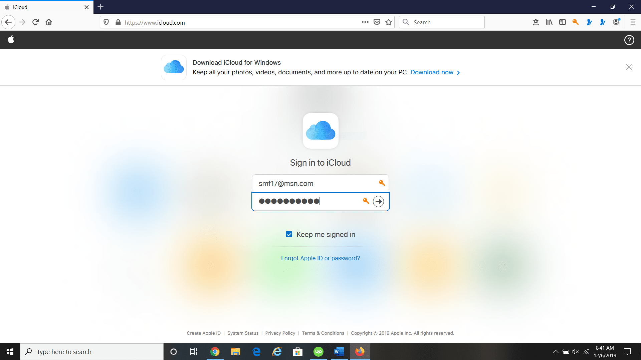The height and width of the screenshot is (360, 641).
Task: Dismiss the Download iCloud for Windows banner
Action: 629,67
